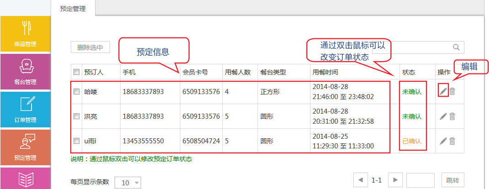Open 餐台管理 in the sidebar
The width and height of the screenshot is (489, 189).
(25, 71)
